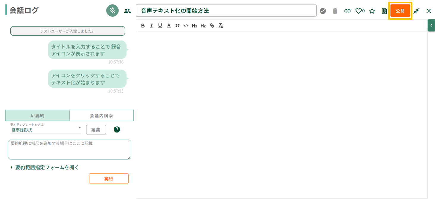This screenshot has width=435, height=204.
Task: Switch to the AI要約 tab
Action: tap(37, 116)
